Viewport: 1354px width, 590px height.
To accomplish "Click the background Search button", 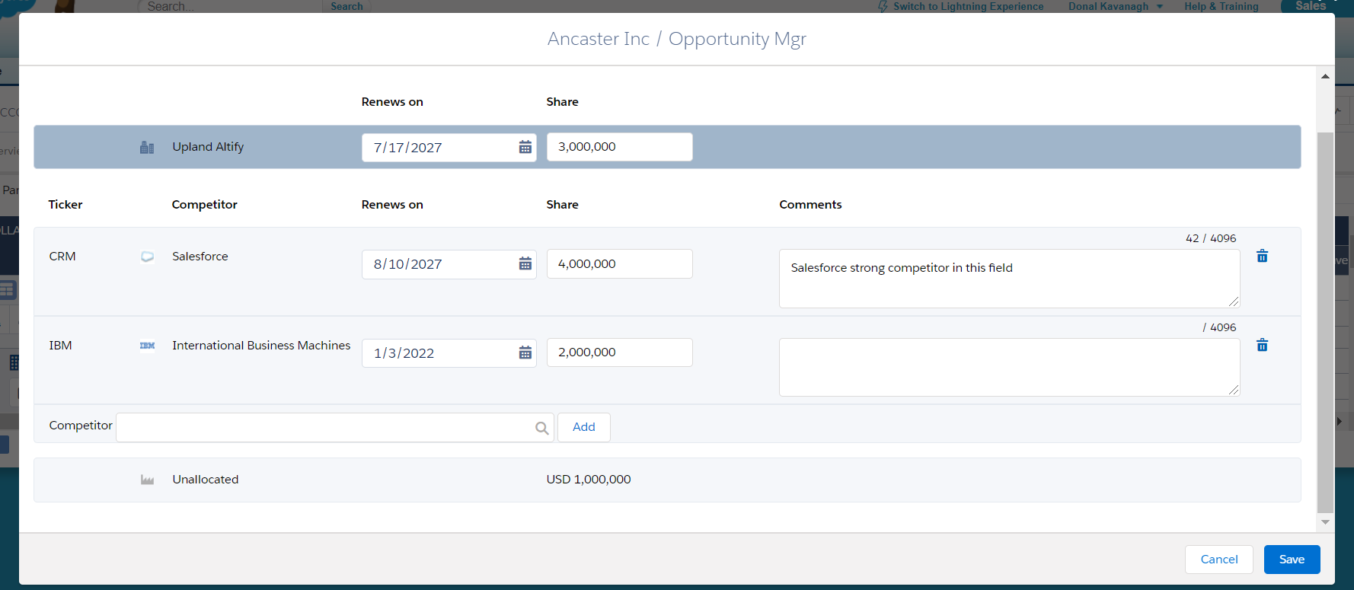I will 346,6.
